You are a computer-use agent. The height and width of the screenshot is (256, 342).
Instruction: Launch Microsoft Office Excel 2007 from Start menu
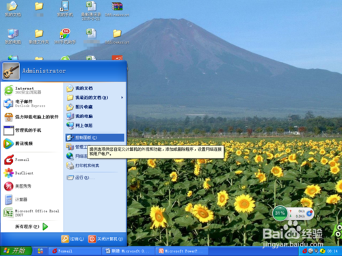31,213
